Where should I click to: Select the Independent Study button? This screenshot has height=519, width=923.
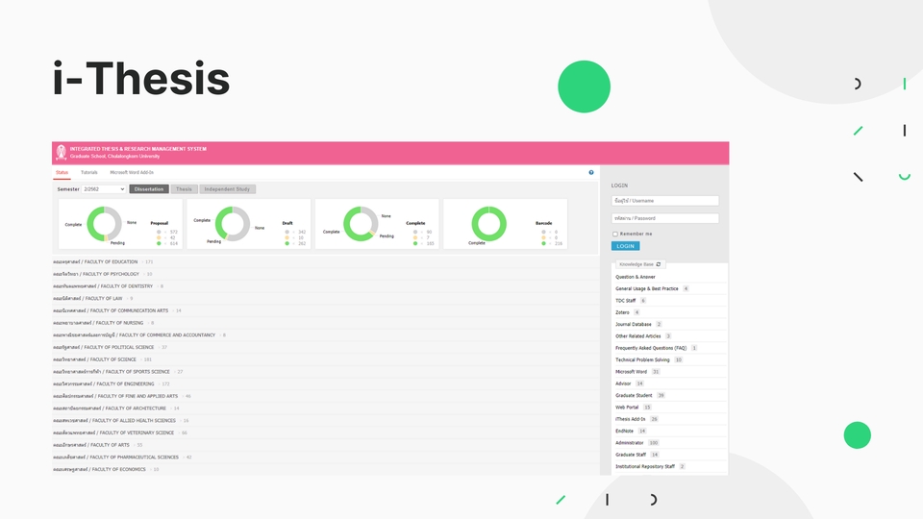[x=227, y=189]
